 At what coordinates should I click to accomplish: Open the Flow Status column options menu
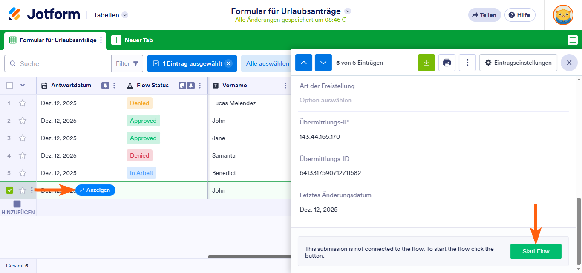tap(199, 85)
